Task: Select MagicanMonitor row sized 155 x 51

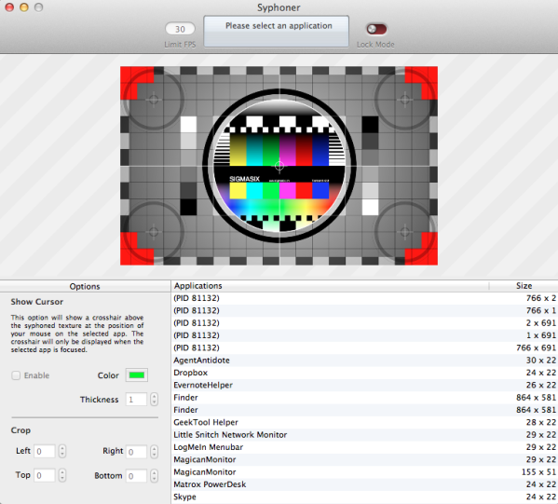Action: 364,472
